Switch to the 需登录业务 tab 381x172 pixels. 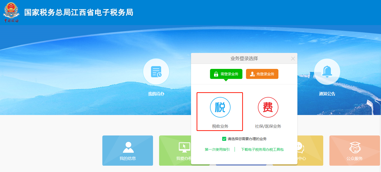click(x=226, y=74)
